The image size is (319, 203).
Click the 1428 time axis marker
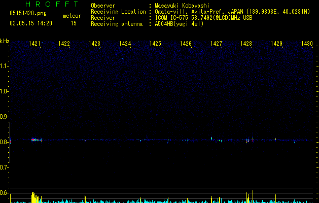(x=246, y=44)
